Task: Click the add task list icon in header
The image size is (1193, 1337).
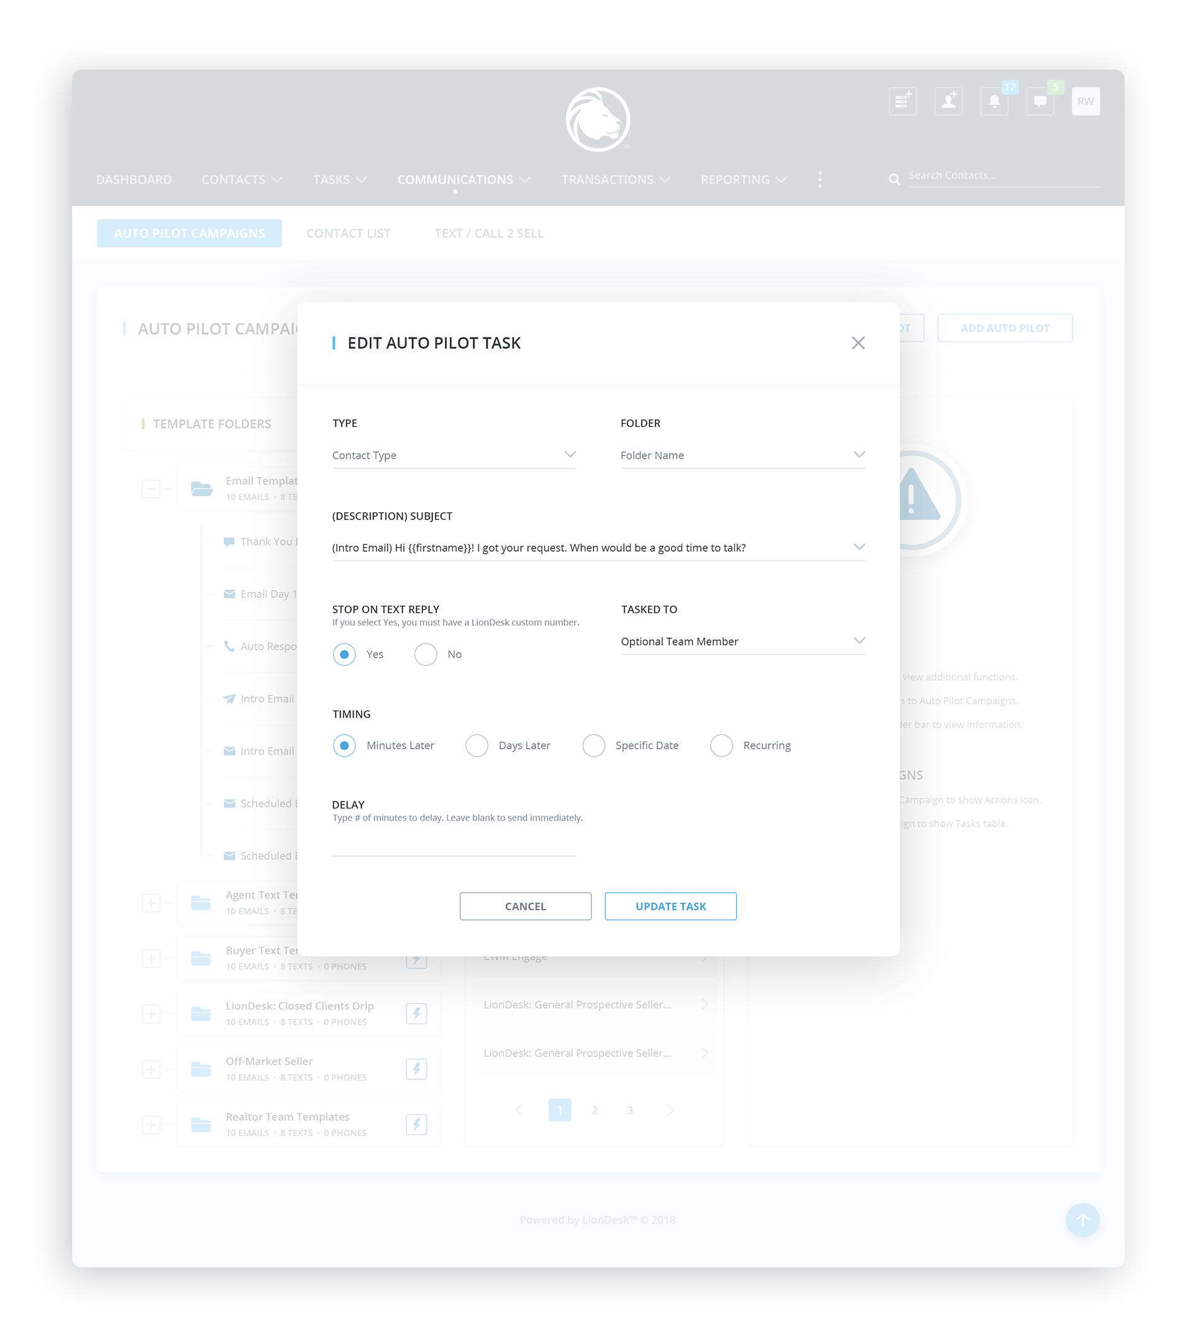Action: [902, 101]
